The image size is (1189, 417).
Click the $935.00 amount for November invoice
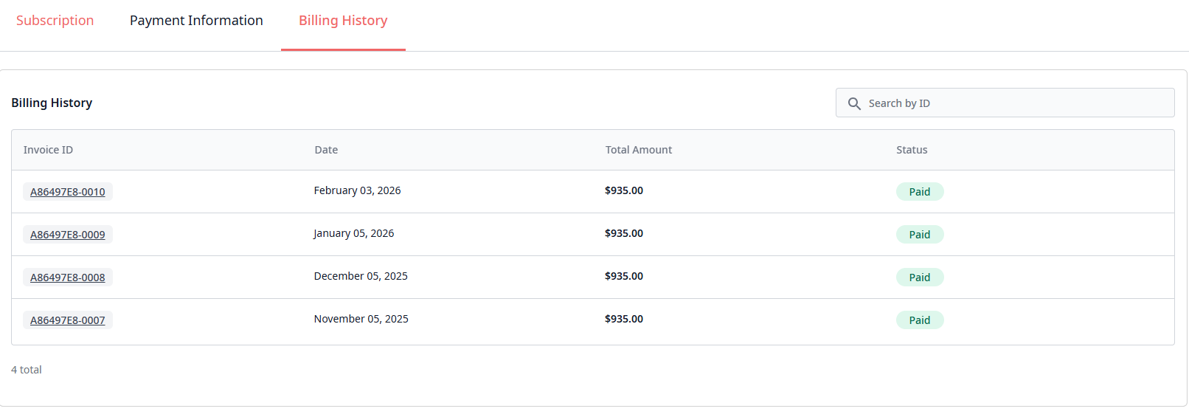point(624,319)
